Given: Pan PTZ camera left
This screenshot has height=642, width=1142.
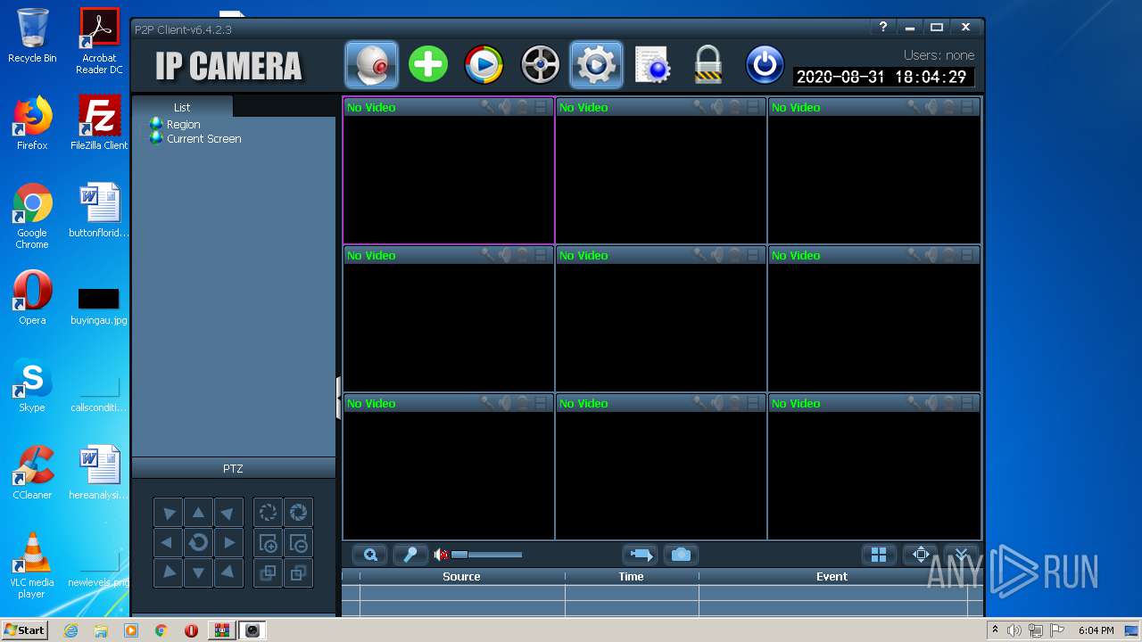Looking at the screenshot, I should coord(168,542).
